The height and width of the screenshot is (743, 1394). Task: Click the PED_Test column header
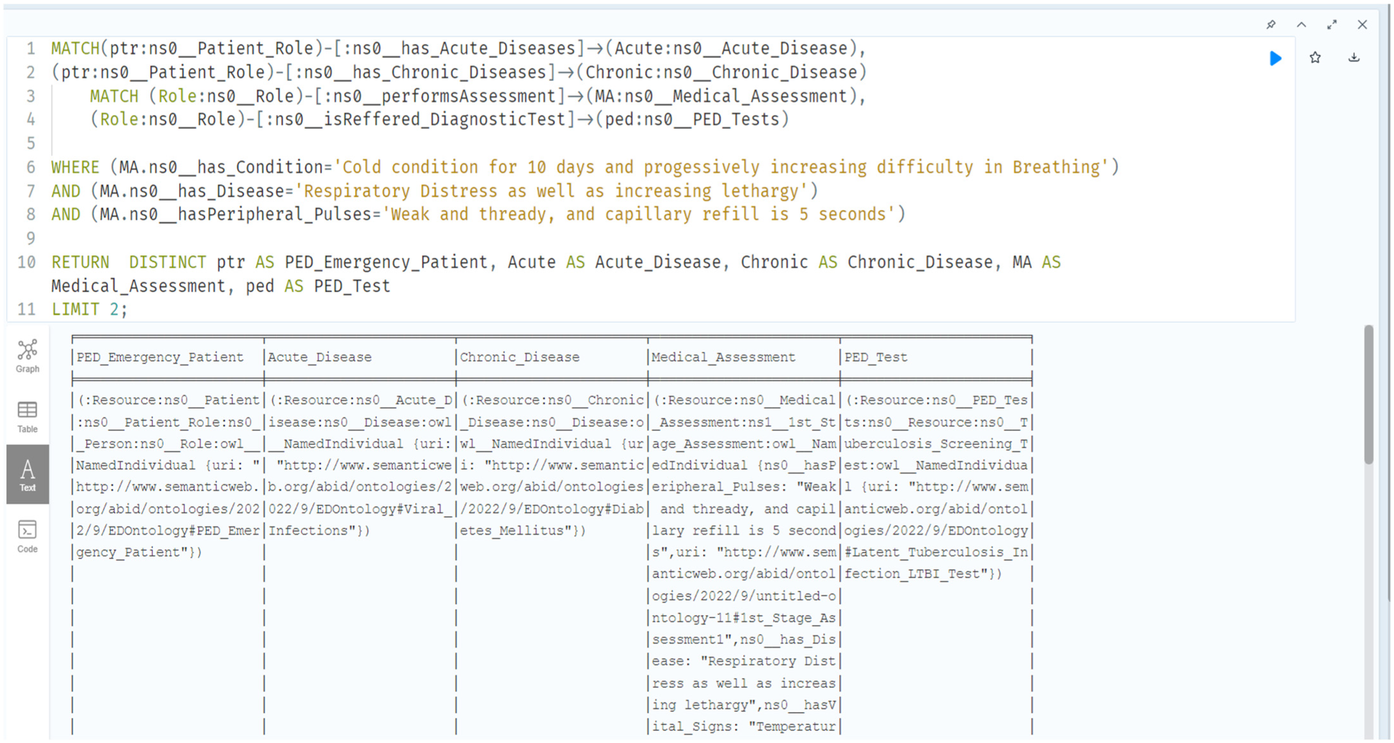click(876, 357)
